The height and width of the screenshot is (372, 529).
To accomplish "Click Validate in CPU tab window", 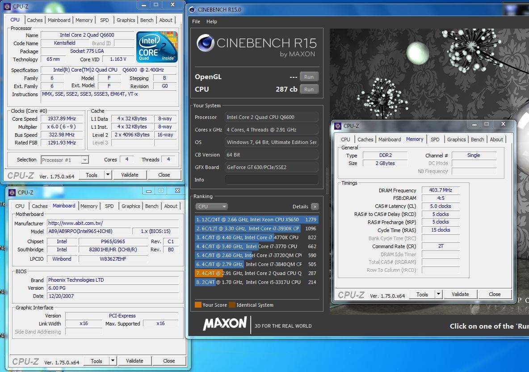I will (x=130, y=174).
